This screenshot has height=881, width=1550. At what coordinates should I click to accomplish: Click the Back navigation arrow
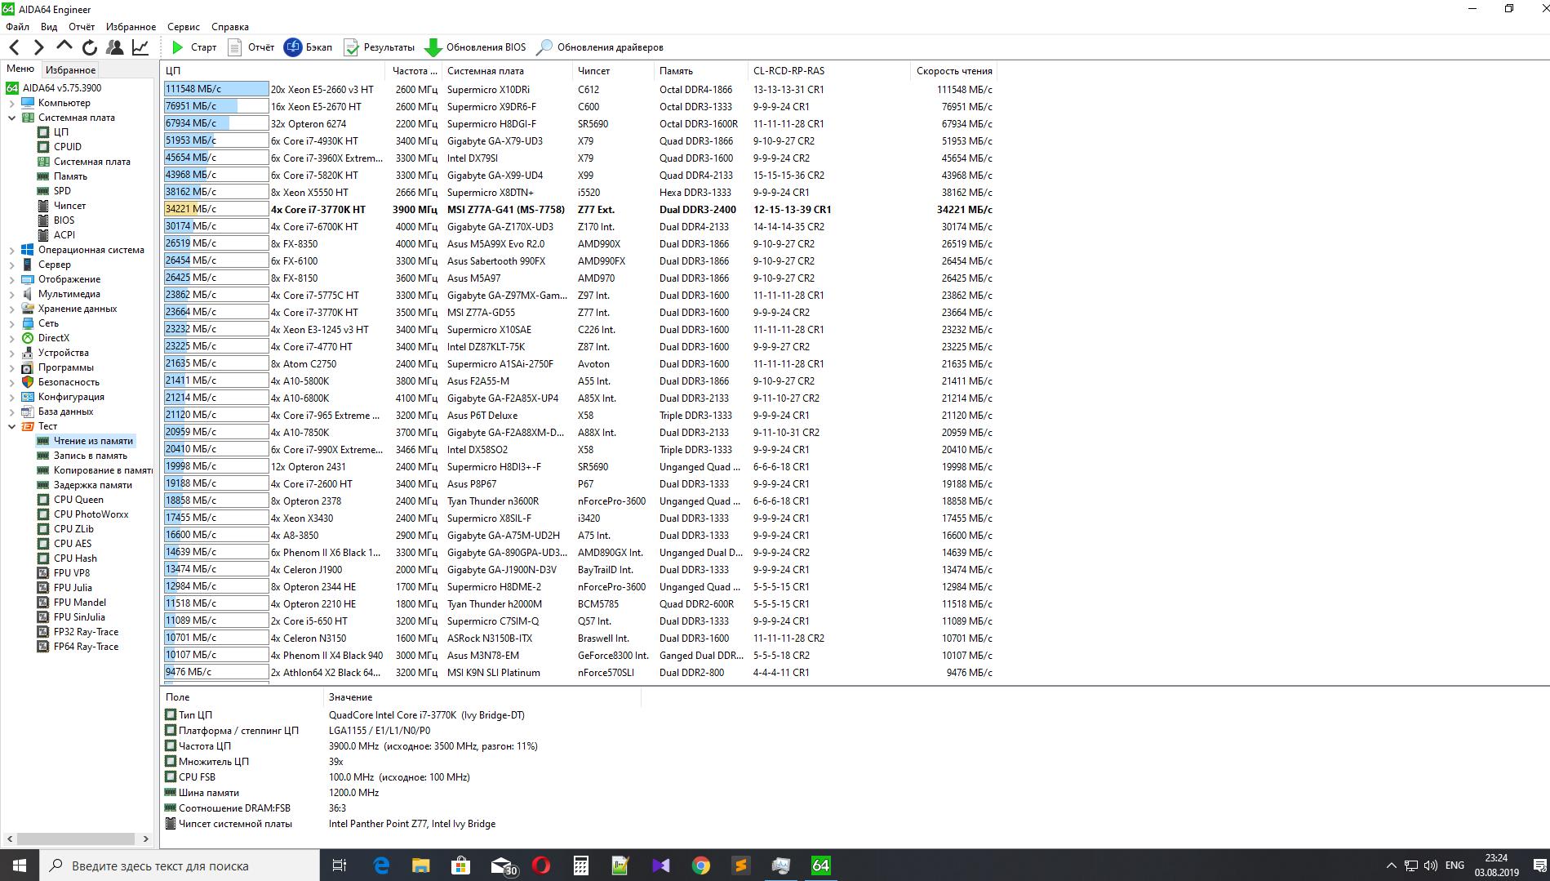(x=14, y=47)
